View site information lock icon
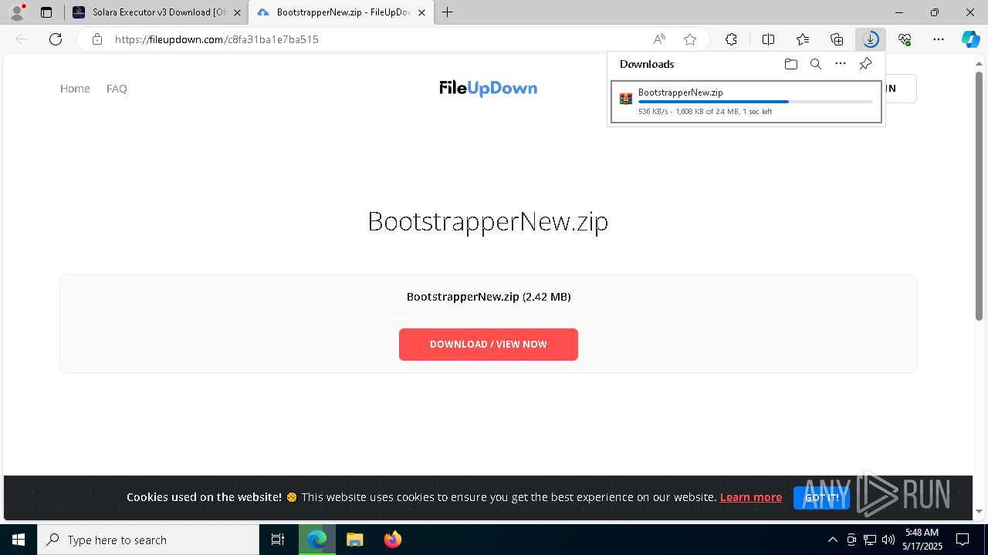 click(96, 39)
